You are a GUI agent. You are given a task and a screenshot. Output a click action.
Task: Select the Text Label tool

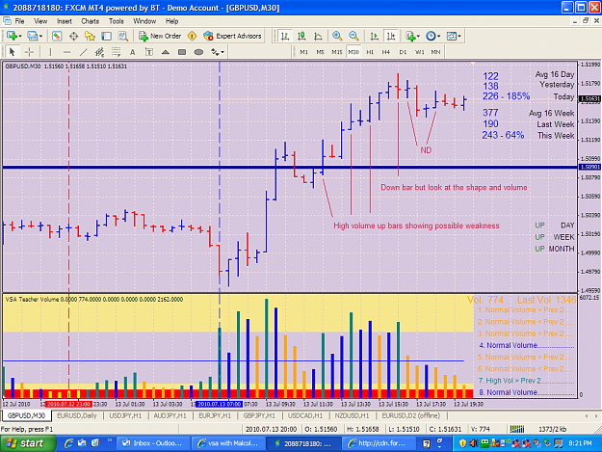click(149, 52)
